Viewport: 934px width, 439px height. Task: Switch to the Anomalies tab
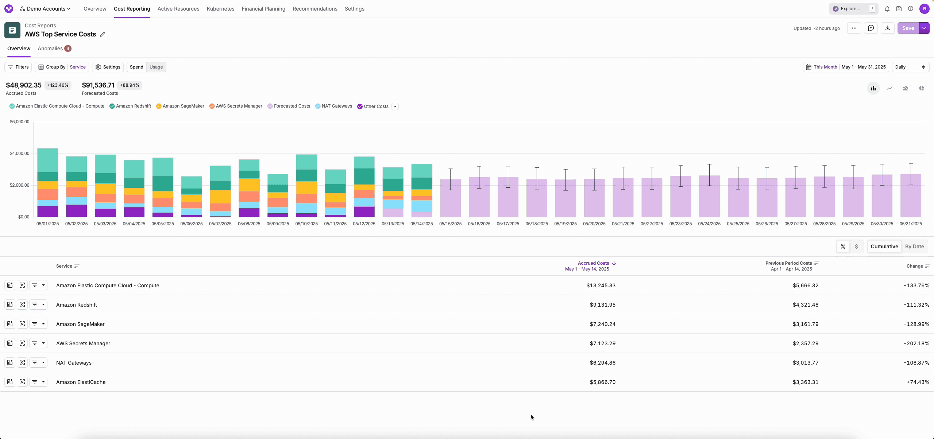[54, 48]
